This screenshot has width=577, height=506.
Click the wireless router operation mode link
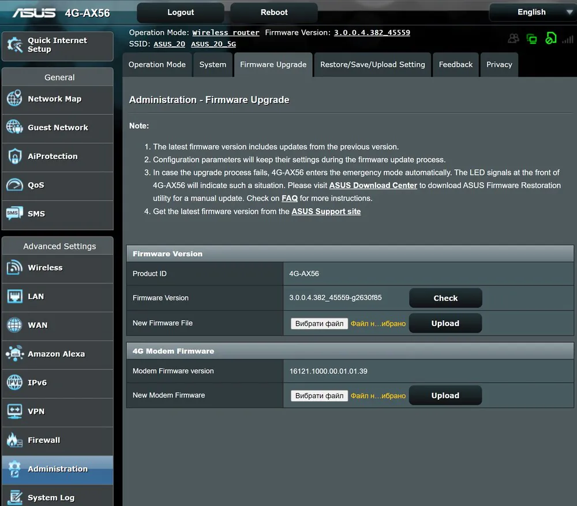[226, 32]
